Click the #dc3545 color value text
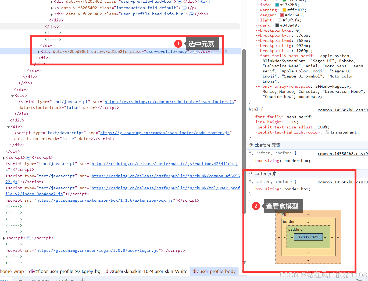The image size is (368, 281). (x=293, y=15)
